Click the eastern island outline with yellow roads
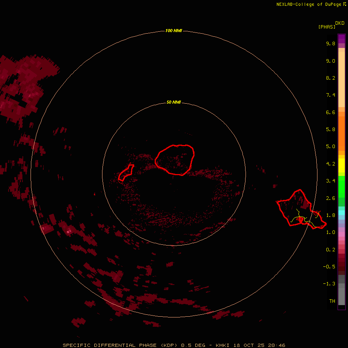This screenshot has height=348, width=348. tap(301, 209)
